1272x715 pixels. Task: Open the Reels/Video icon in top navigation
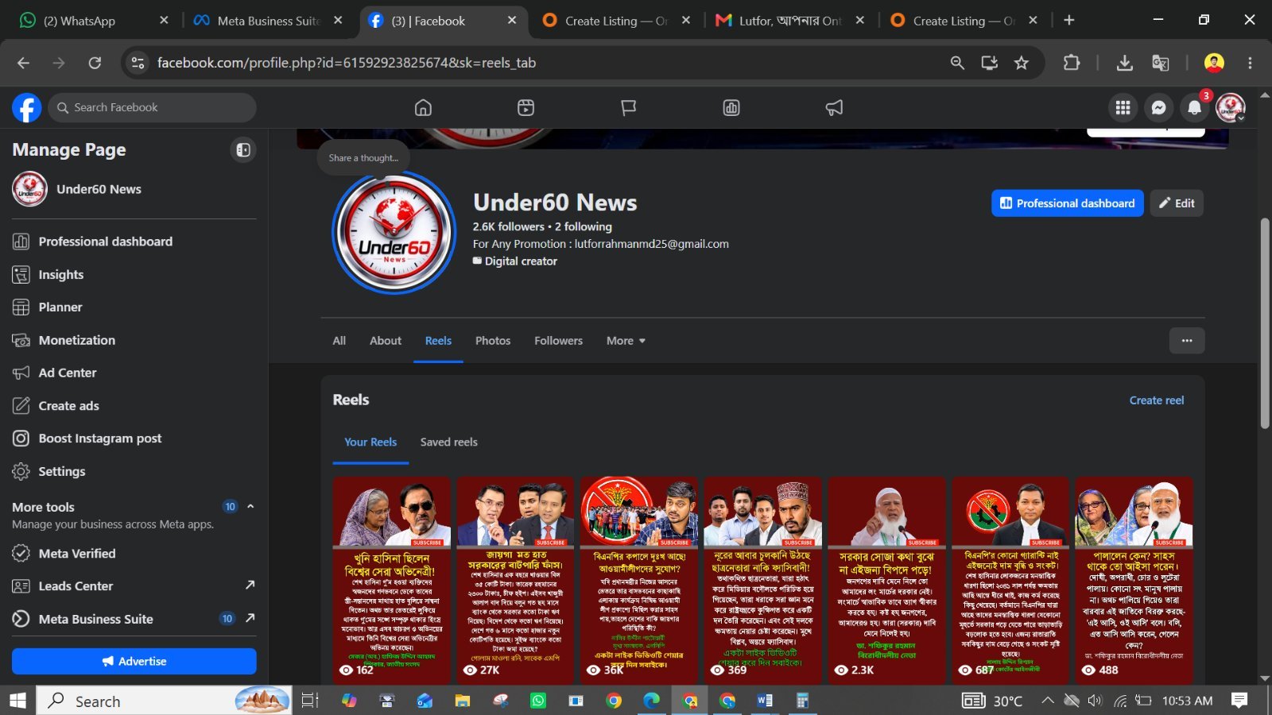point(525,107)
